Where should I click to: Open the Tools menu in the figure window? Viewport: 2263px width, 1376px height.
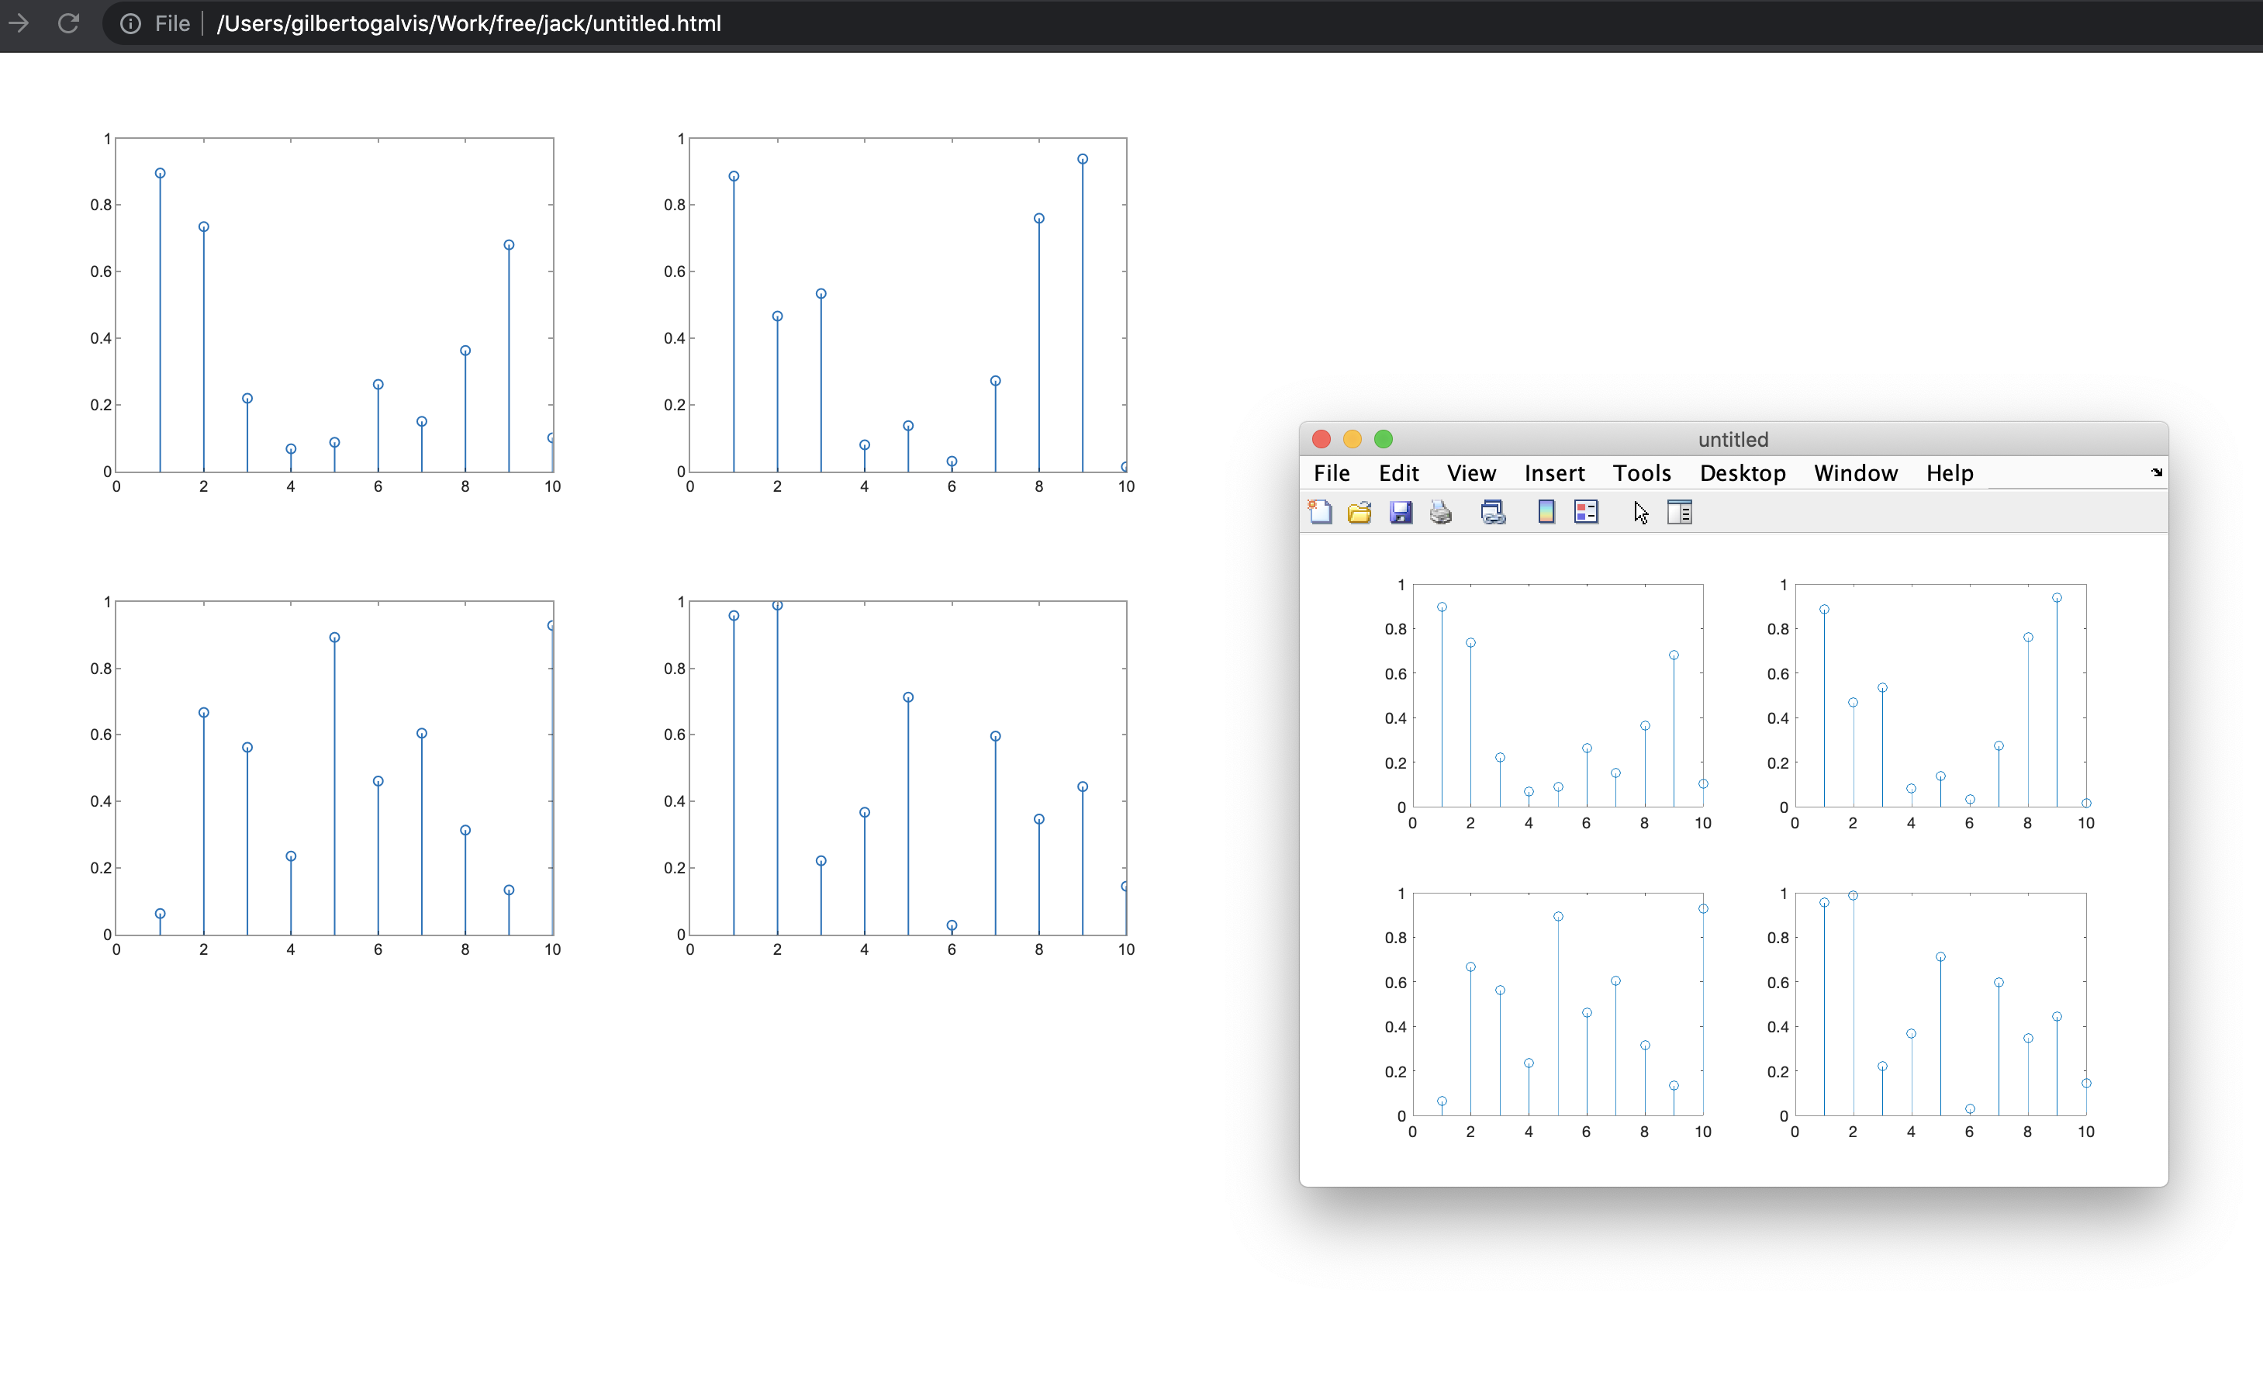pyautogui.click(x=1642, y=473)
